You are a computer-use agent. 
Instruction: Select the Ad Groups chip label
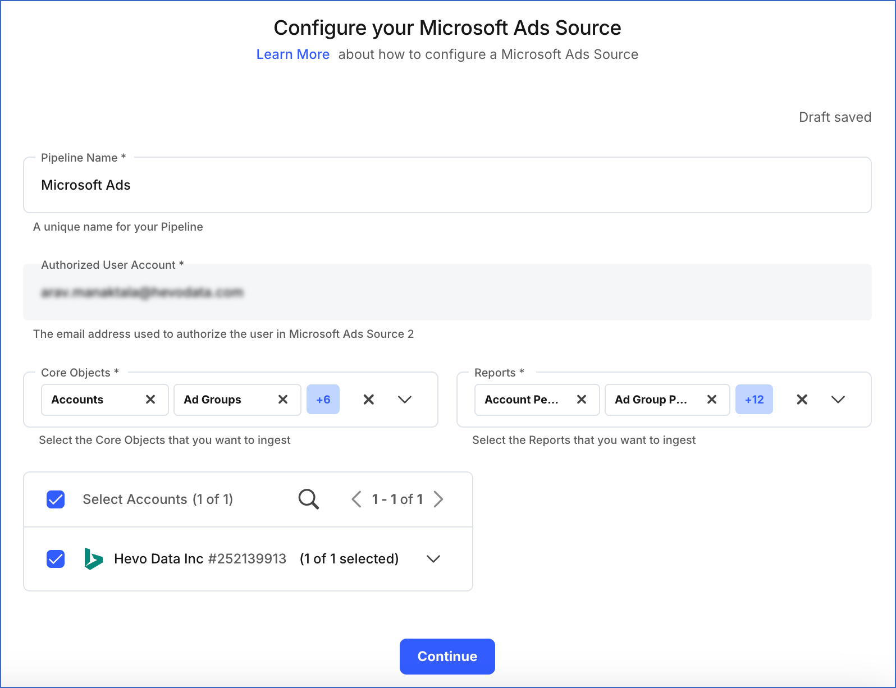tap(212, 400)
